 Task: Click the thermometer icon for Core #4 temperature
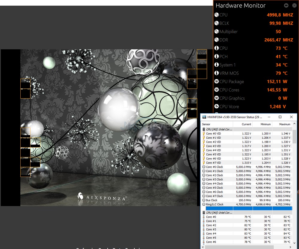(204, 234)
